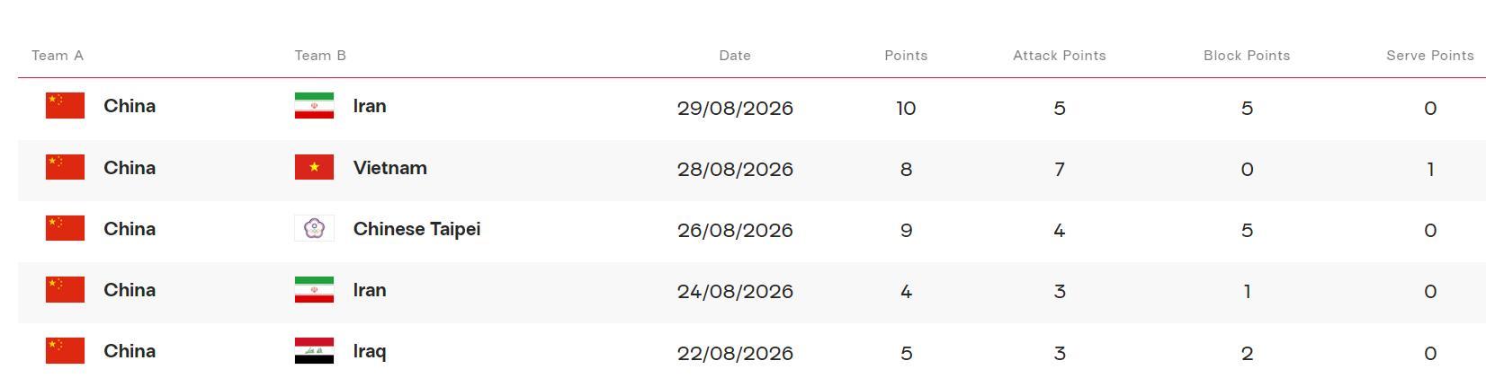Sort by the Serve Points column header
This screenshot has height=387, width=1486.
[x=1430, y=56]
